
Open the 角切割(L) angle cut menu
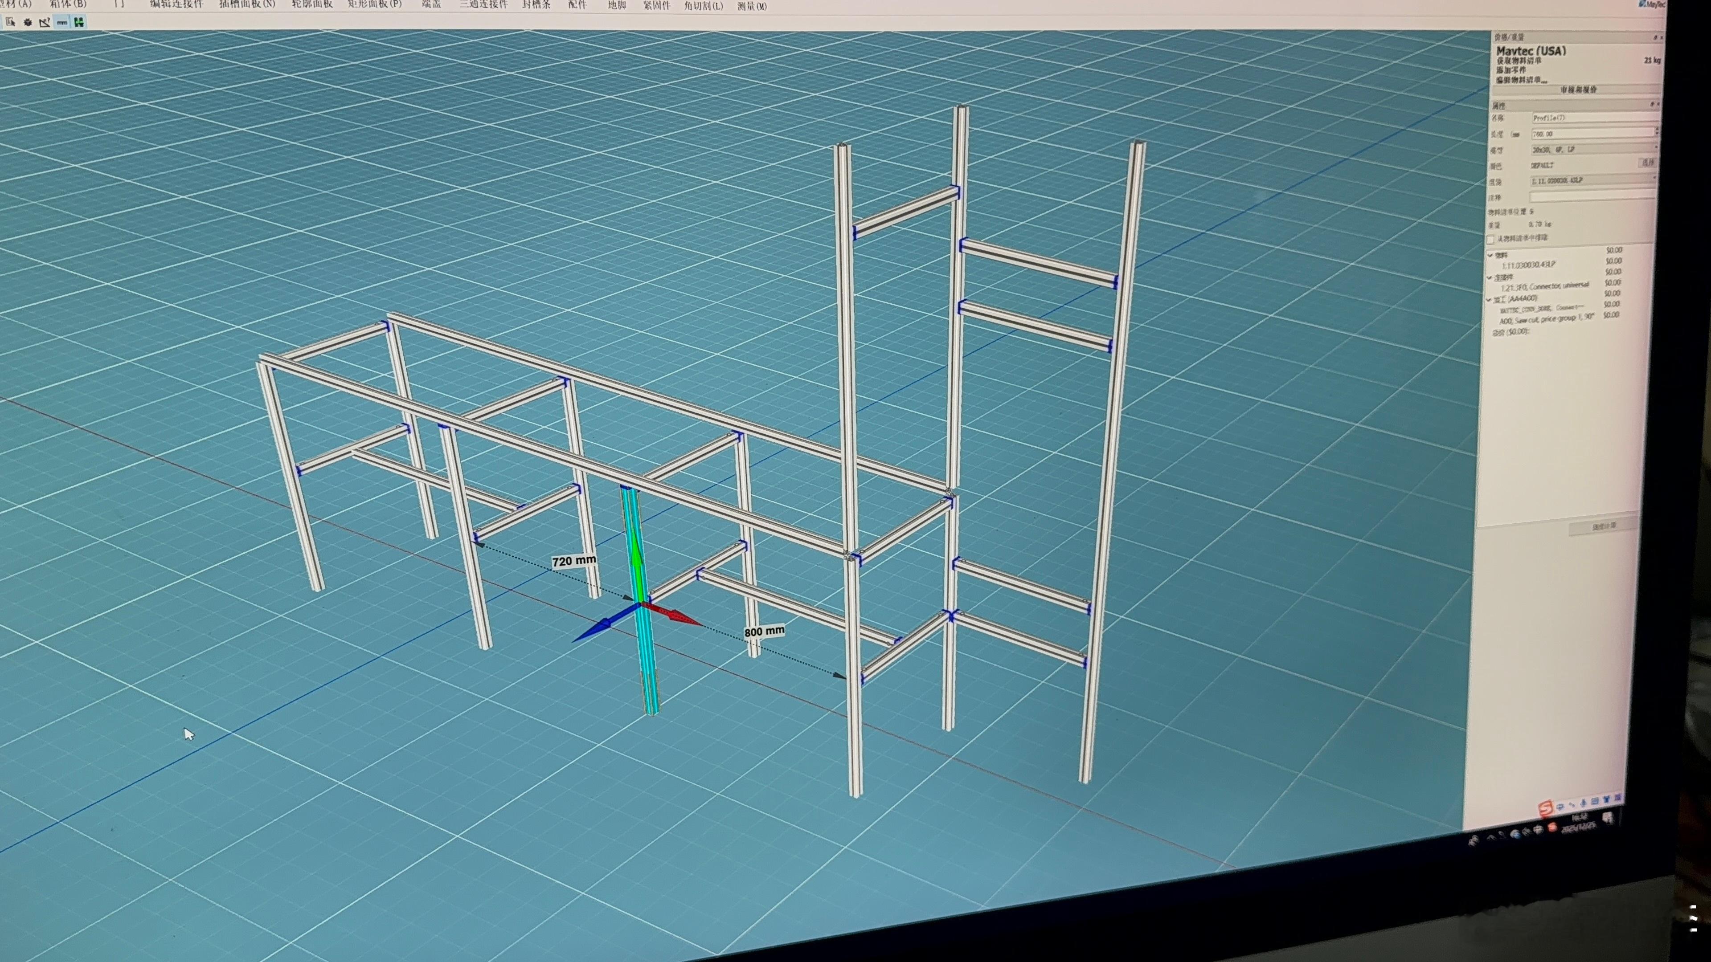click(703, 6)
